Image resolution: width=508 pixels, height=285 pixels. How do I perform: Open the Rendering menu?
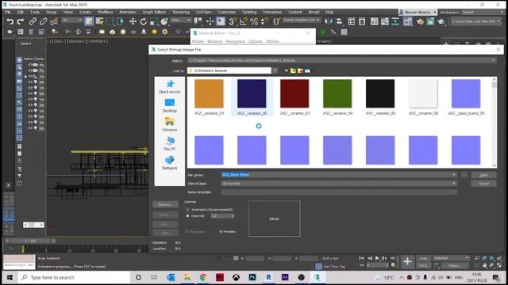click(x=181, y=12)
